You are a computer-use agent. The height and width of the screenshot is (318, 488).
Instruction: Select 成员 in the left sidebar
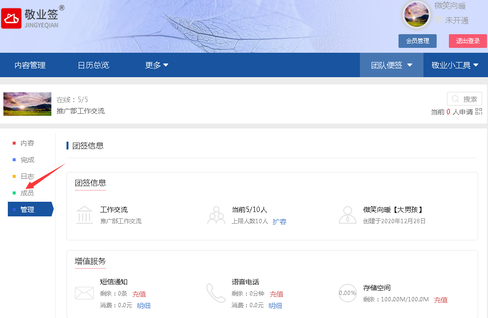27,193
